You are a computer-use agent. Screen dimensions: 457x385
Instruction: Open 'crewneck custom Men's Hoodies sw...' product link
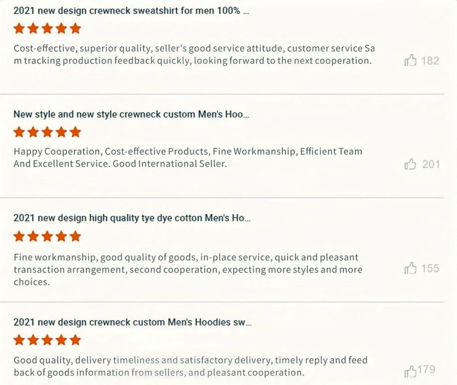coord(133,322)
